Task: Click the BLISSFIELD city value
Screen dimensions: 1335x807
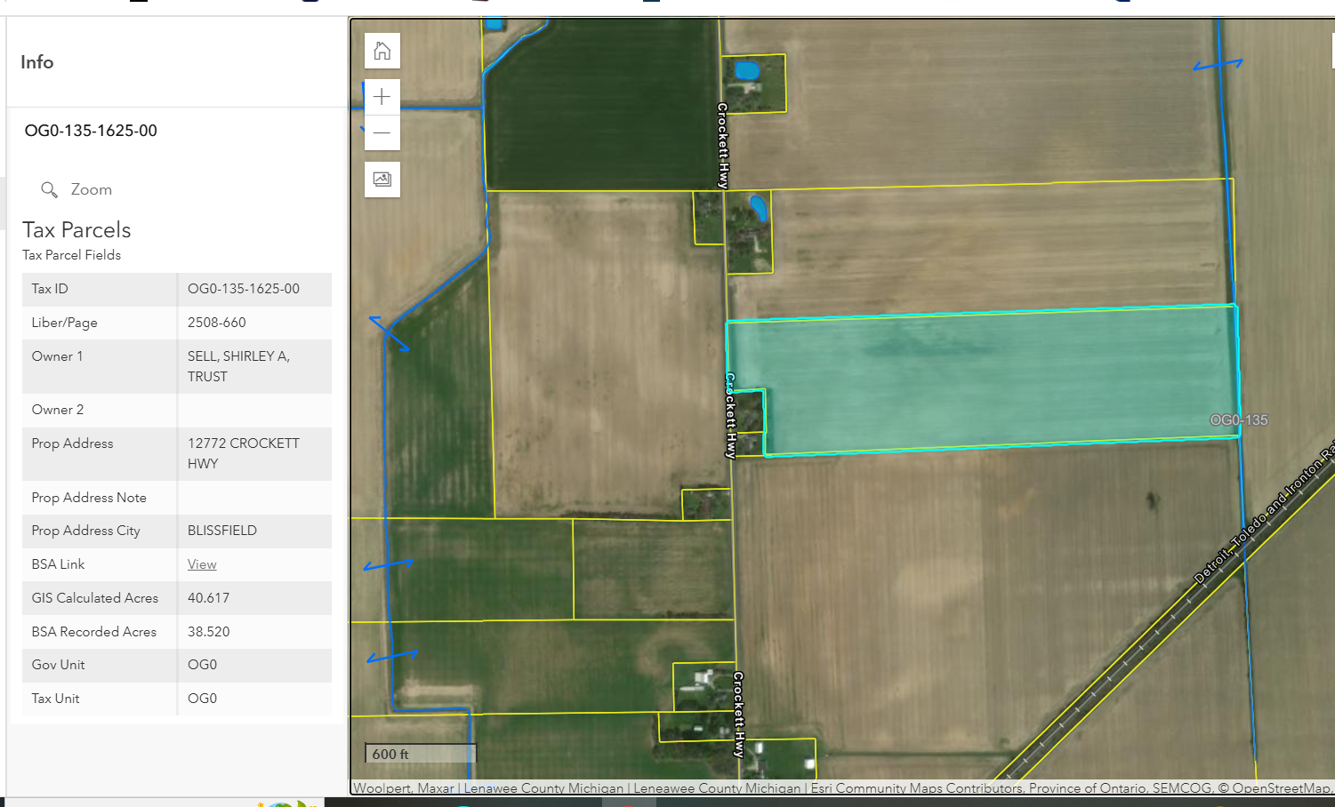Action: coord(221,531)
